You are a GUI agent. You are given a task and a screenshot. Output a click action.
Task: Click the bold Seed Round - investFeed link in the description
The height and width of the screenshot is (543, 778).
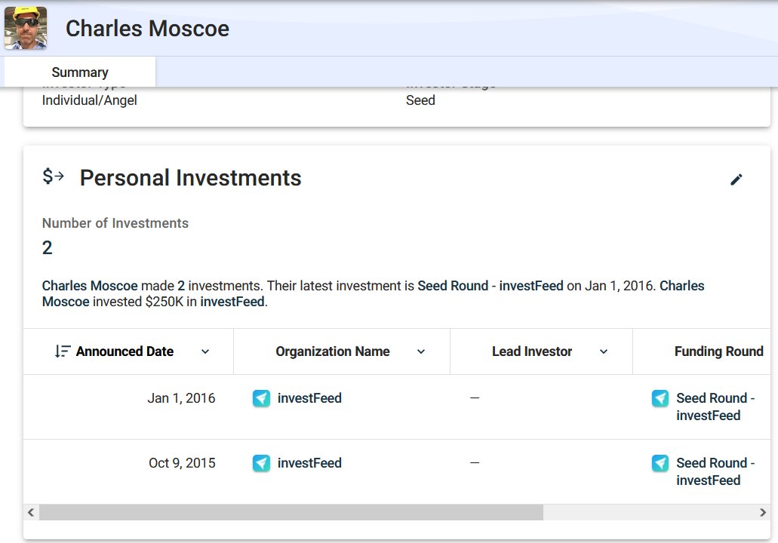click(490, 286)
